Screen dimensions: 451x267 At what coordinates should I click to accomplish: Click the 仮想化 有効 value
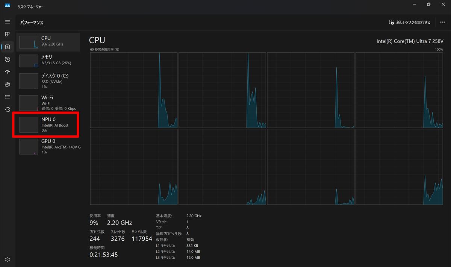coord(190,240)
